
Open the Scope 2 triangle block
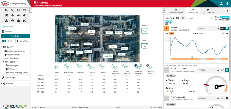(x=145, y=45)
